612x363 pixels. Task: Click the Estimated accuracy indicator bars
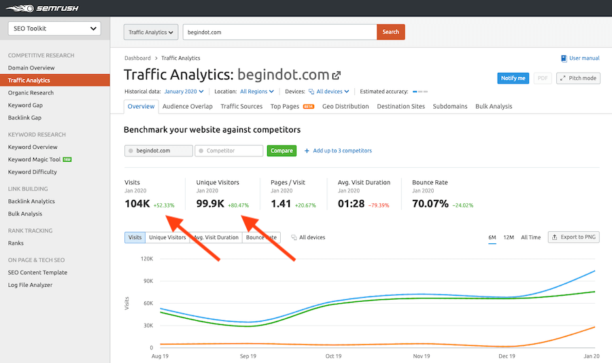pyautogui.click(x=420, y=92)
